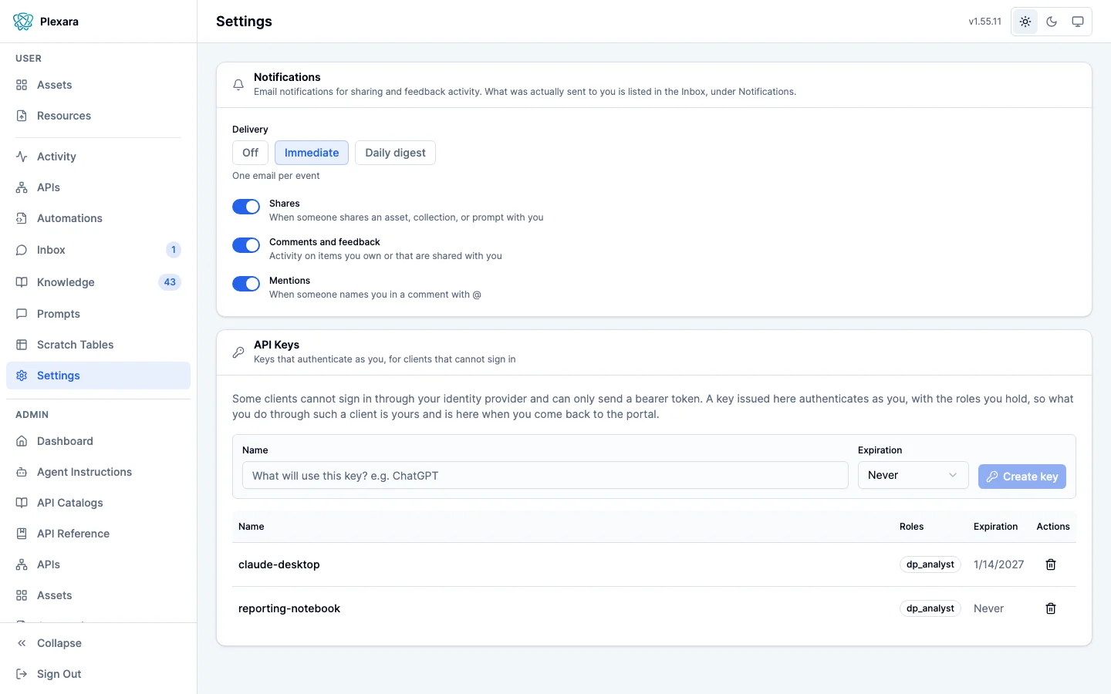Open Resources in the sidebar
Screen dimensions: 1111x694
98,116
